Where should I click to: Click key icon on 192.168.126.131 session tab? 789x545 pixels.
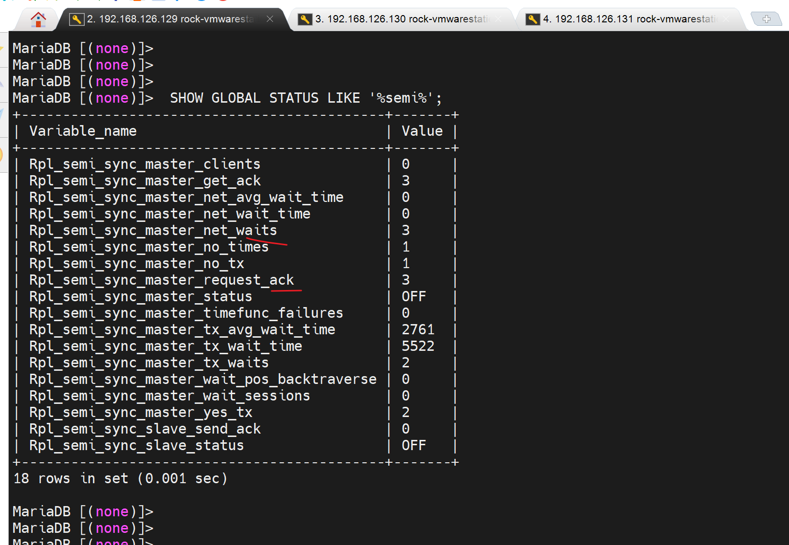pyautogui.click(x=532, y=19)
